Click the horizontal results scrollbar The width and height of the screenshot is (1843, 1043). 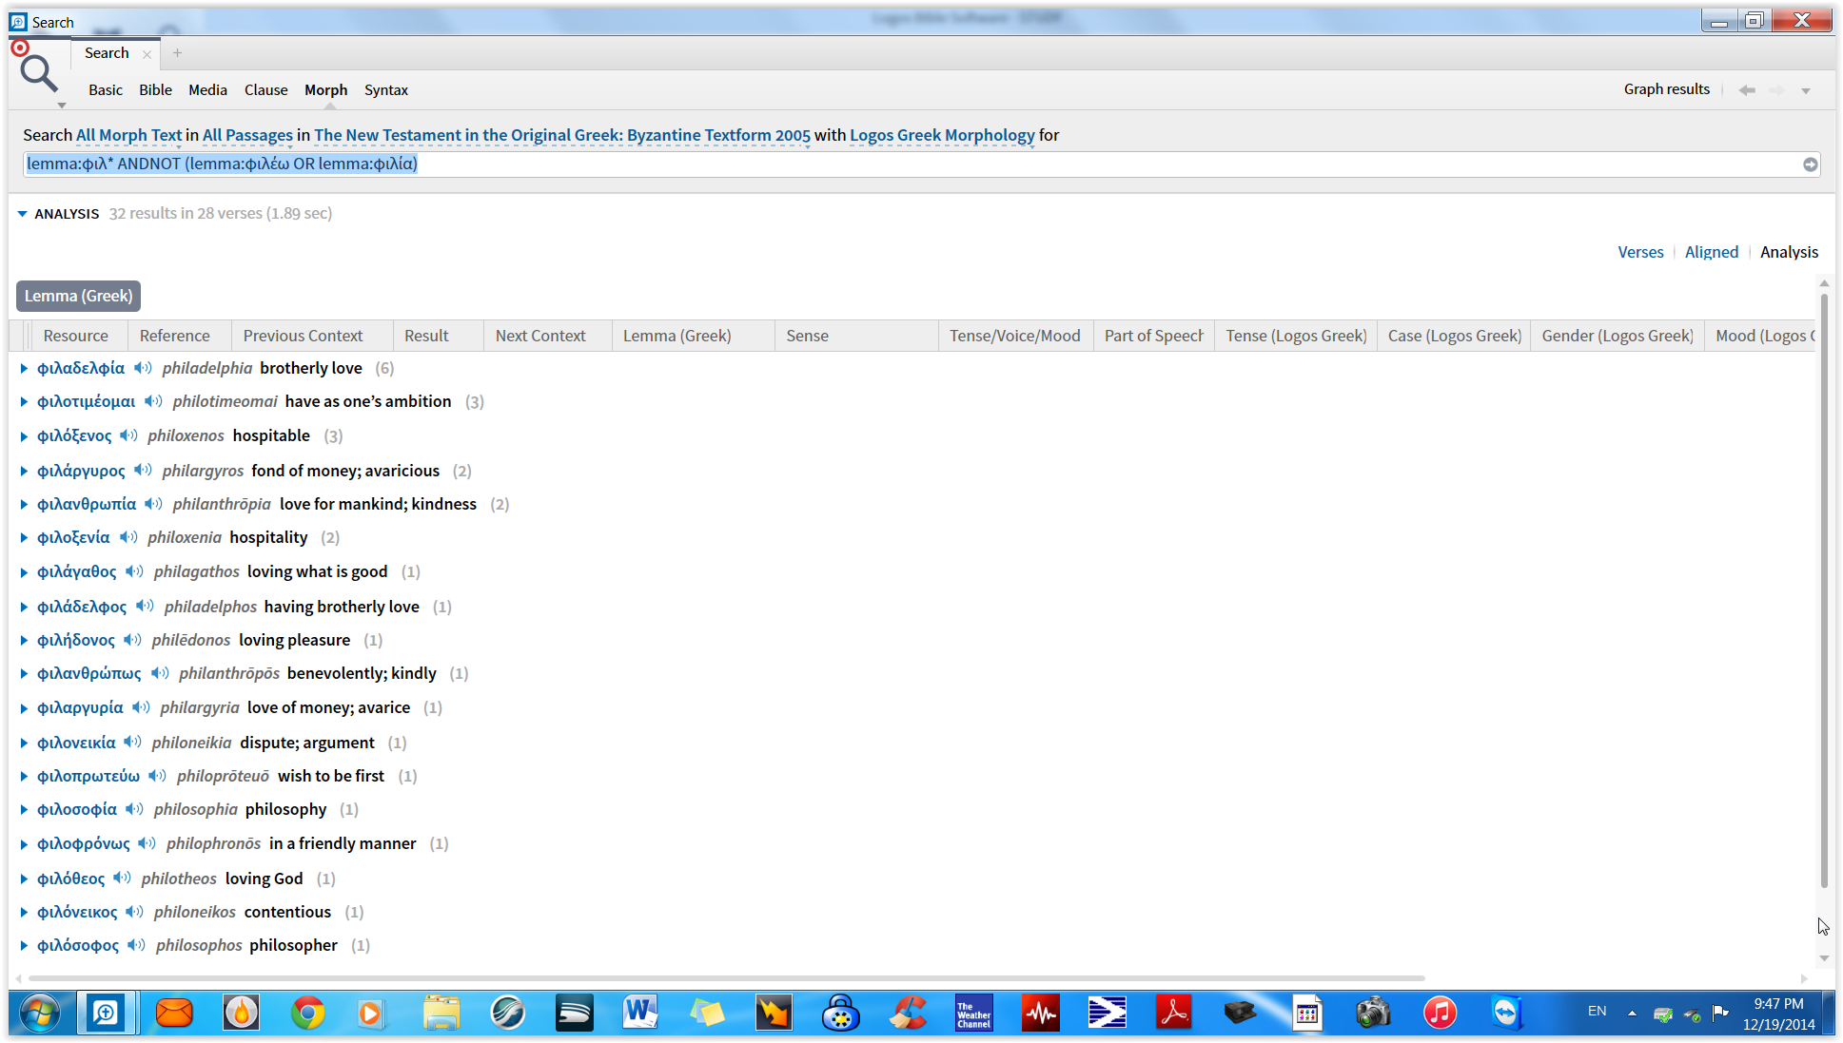[727, 977]
